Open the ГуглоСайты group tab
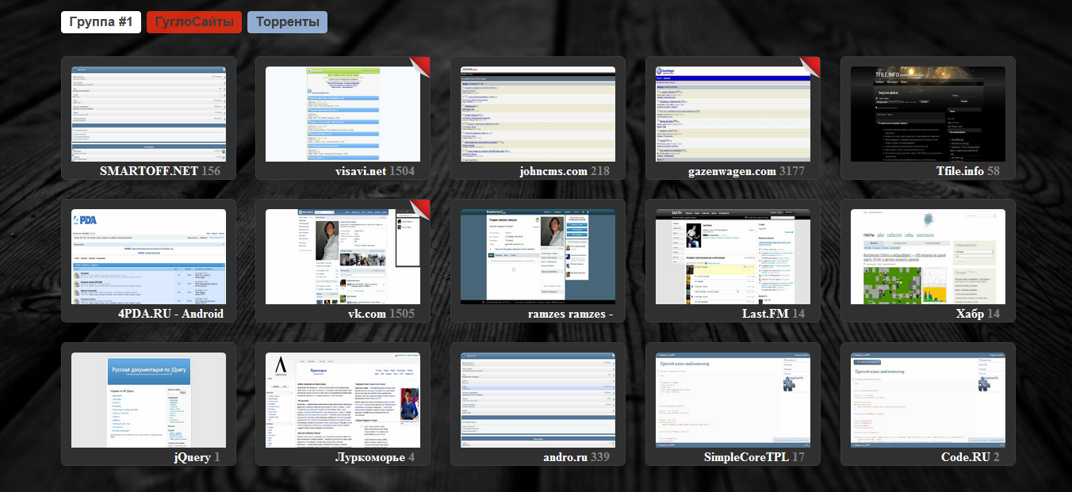The height and width of the screenshot is (492, 1072). coord(193,22)
